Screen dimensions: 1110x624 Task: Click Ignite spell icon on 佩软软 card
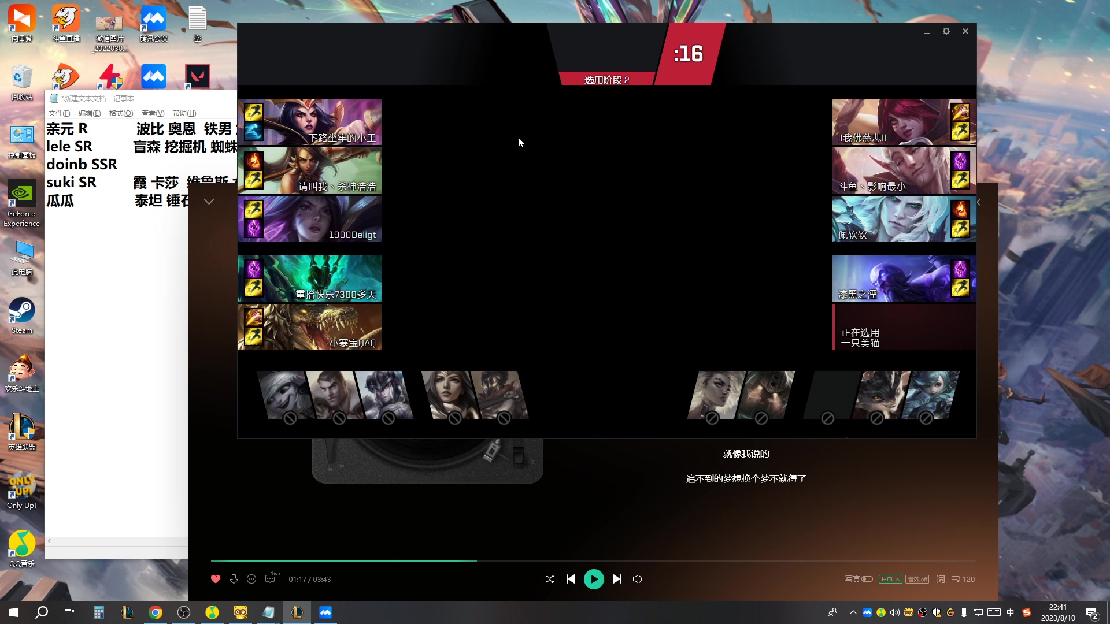pyautogui.click(x=960, y=209)
